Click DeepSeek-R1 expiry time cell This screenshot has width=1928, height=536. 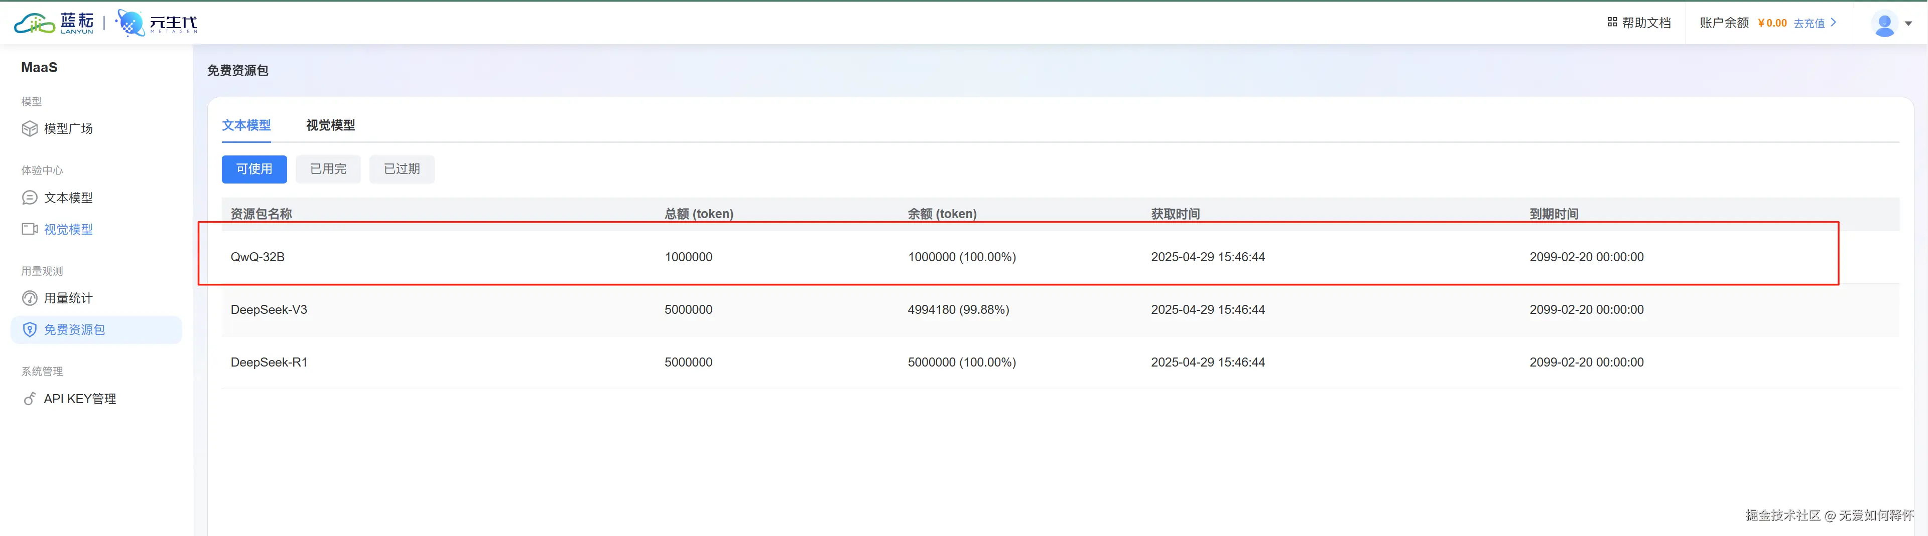click(x=1587, y=363)
